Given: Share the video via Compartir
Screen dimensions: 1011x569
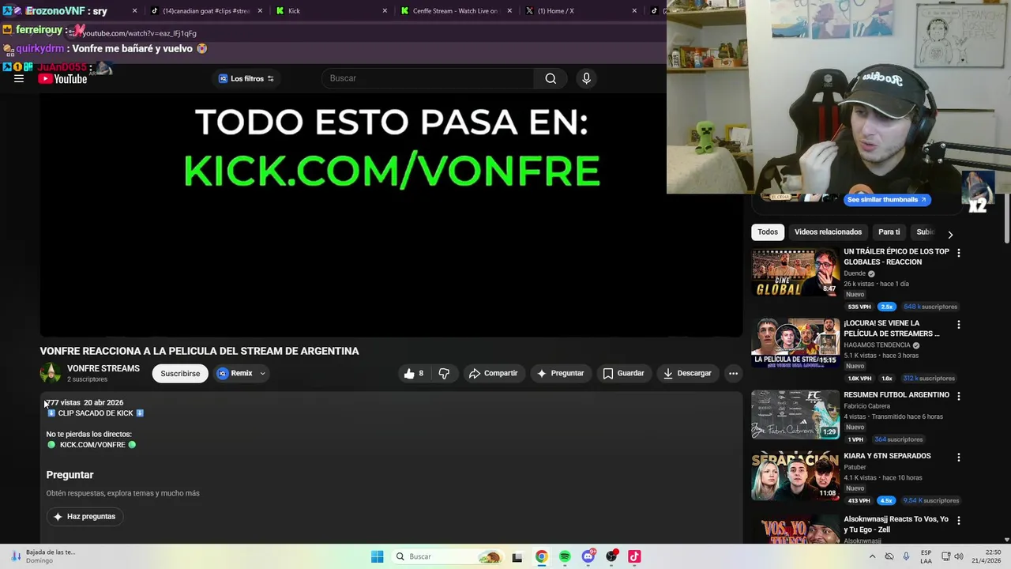Looking at the screenshot, I should pos(494,373).
